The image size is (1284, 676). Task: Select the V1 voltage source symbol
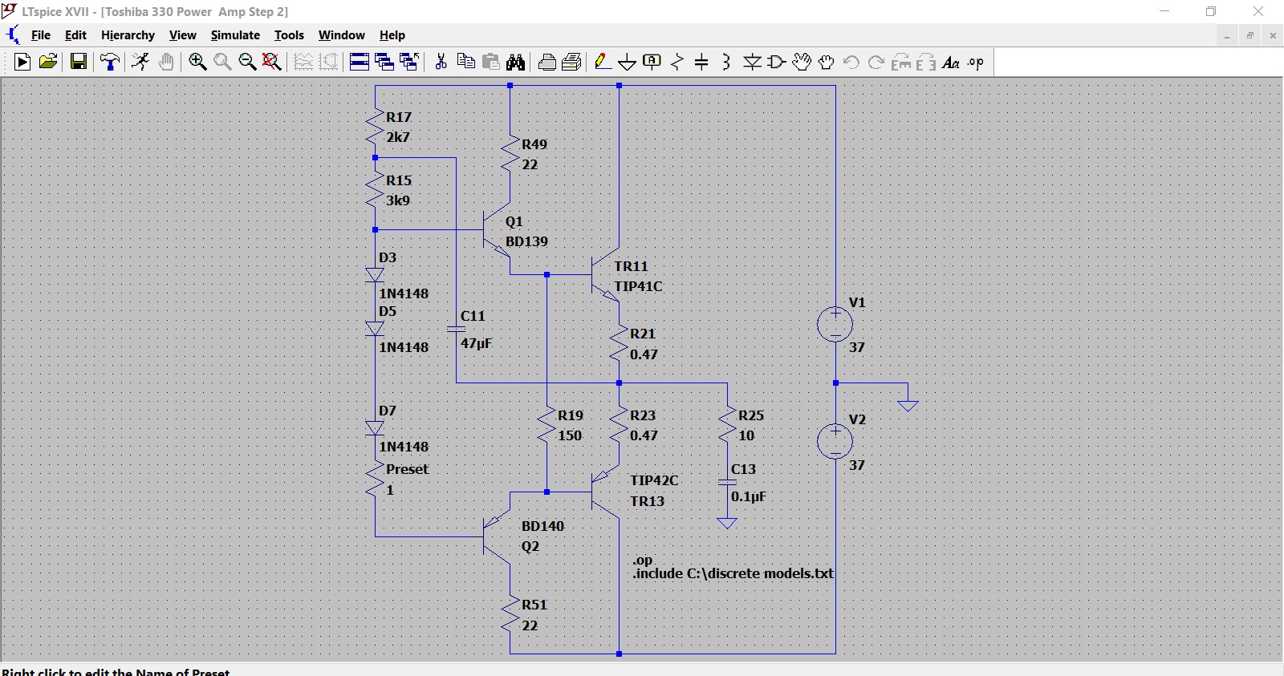[x=835, y=324]
